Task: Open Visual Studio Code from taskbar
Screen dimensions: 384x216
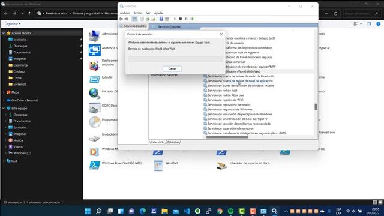Action: (187, 211)
